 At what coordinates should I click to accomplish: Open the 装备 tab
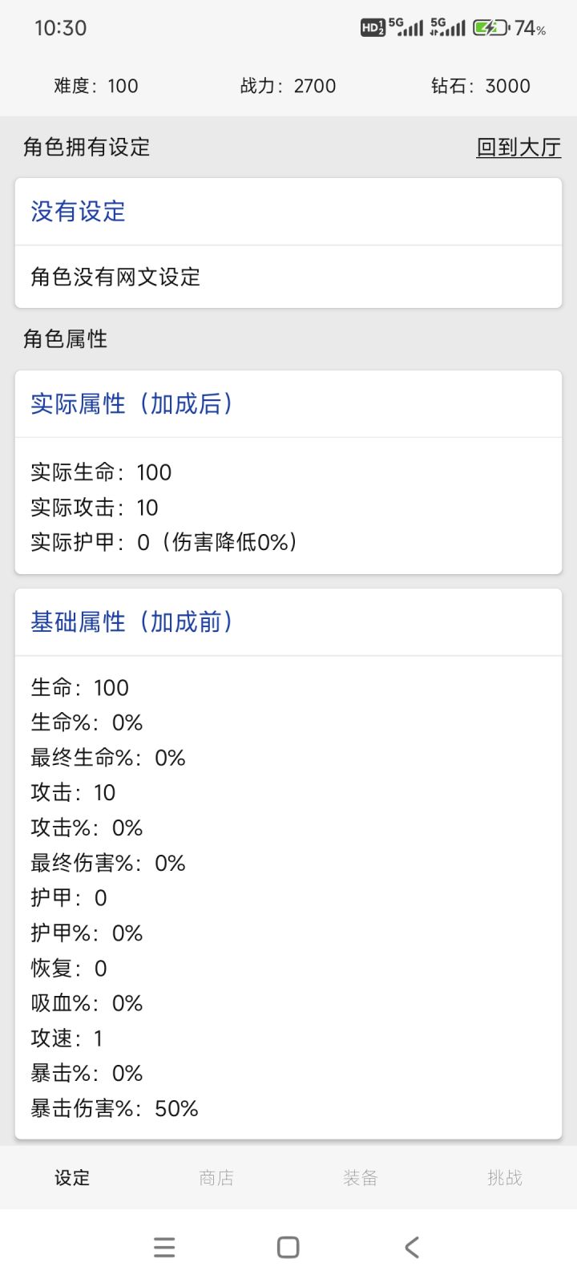pos(360,1177)
